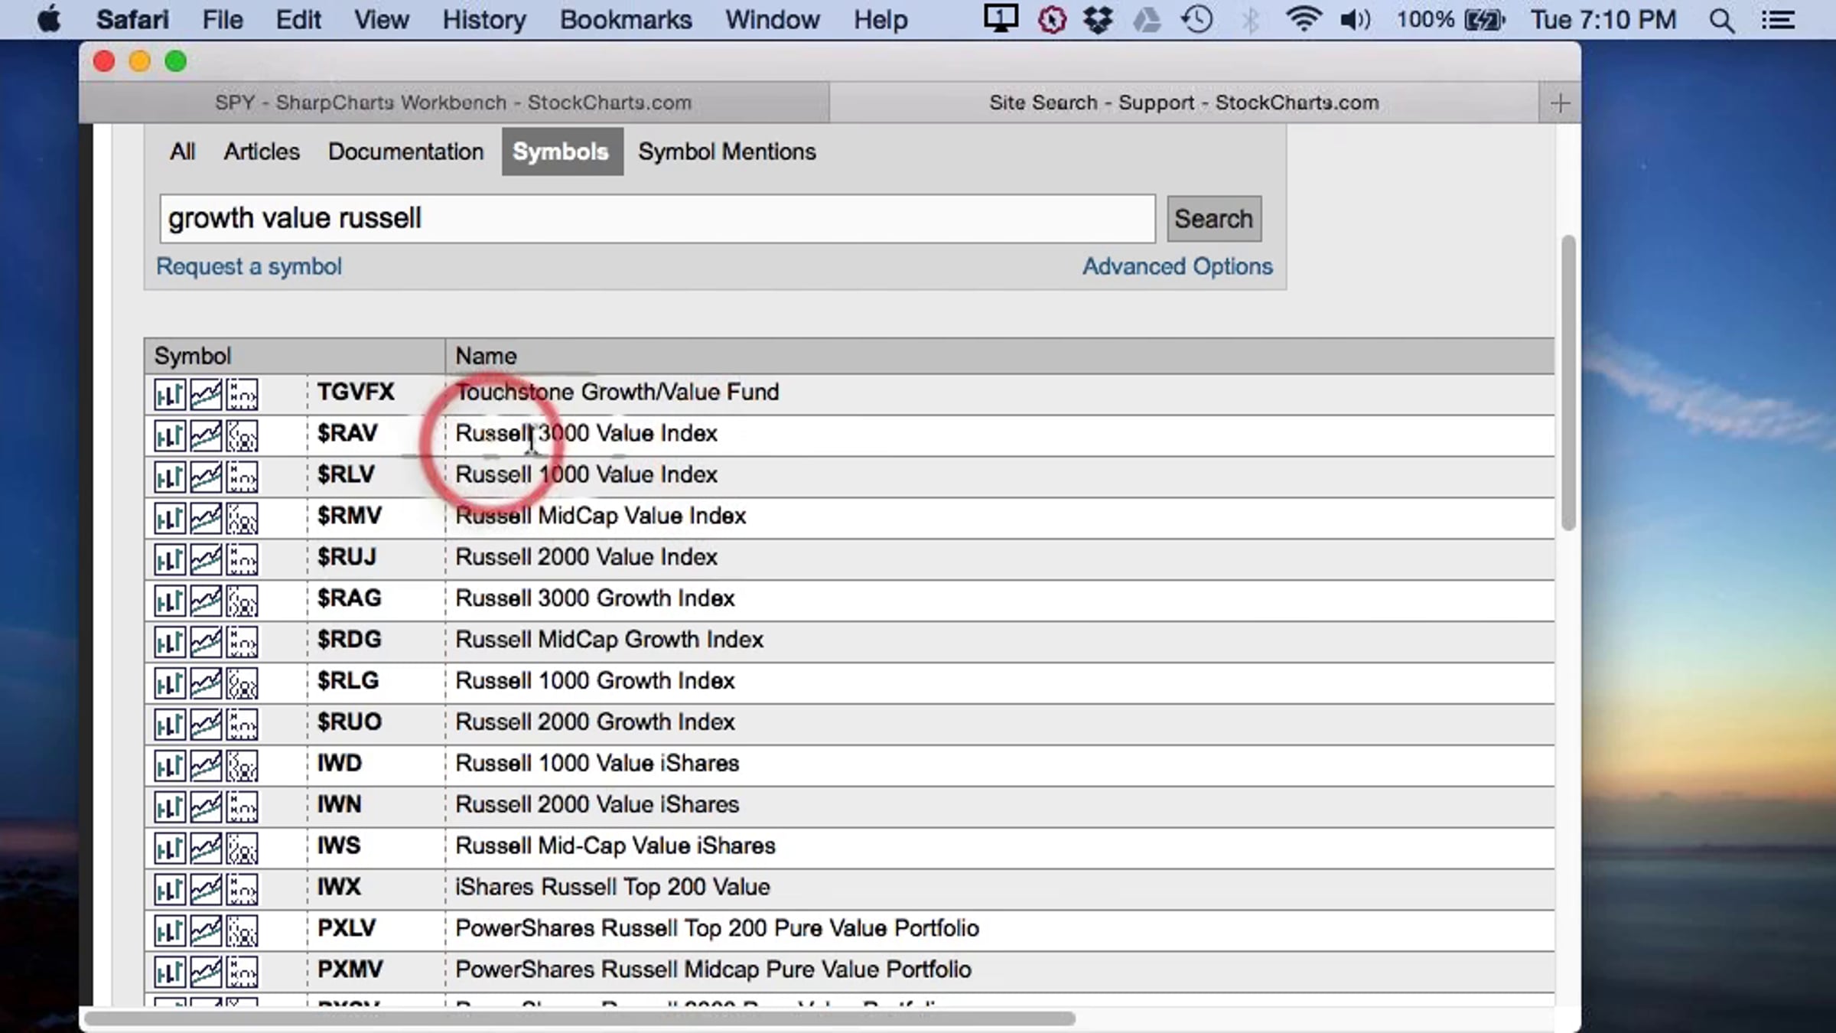Open the Wi-Fi status menu

[x=1303, y=19]
